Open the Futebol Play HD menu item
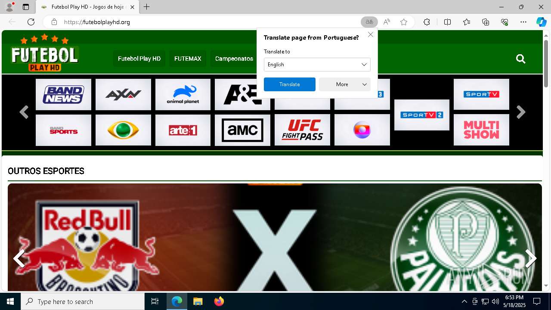The height and width of the screenshot is (310, 551). pos(139,59)
